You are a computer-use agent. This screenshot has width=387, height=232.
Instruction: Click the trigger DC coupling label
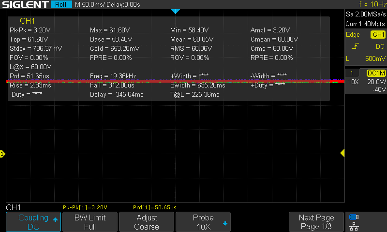coord(380,46)
